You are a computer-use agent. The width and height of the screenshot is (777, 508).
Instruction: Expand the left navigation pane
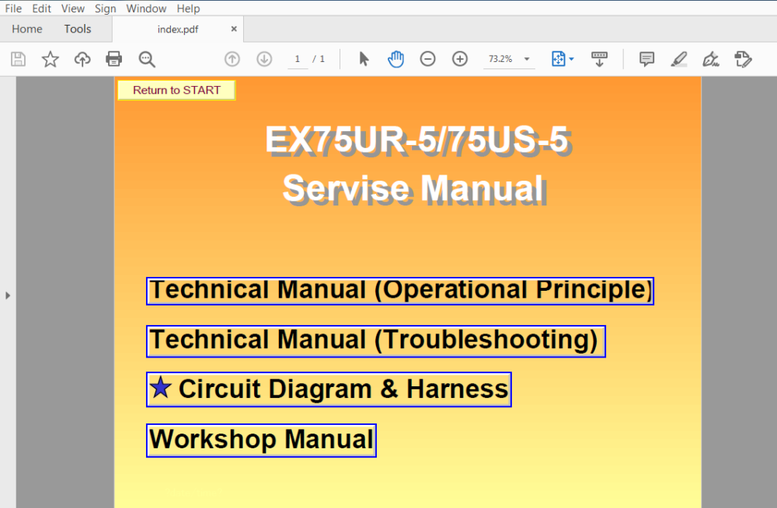click(8, 295)
